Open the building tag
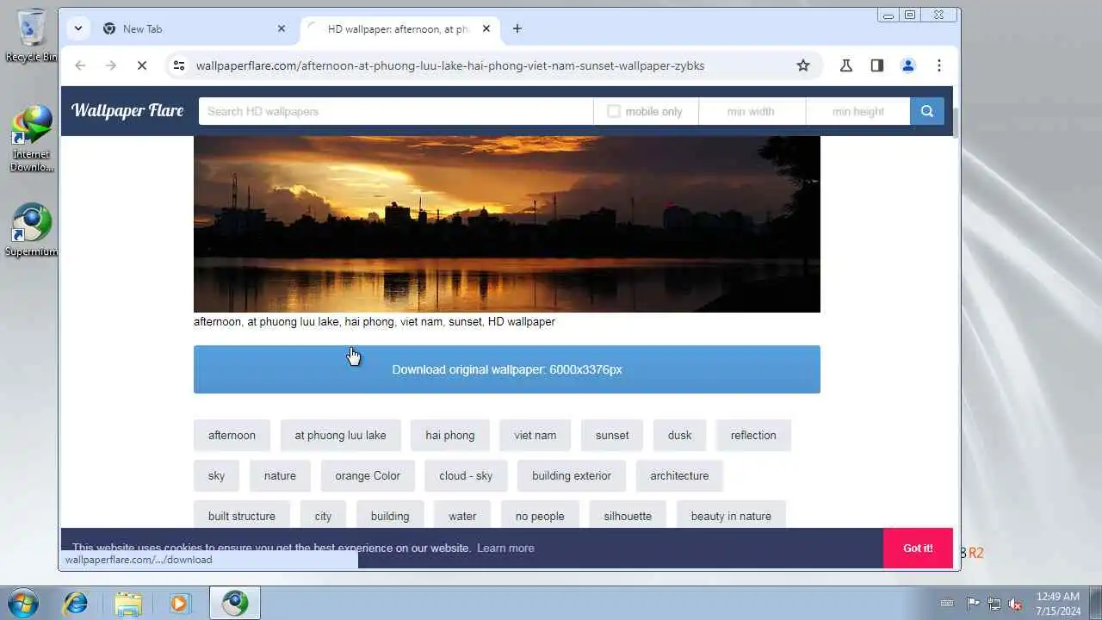The height and width of the screenshot is (620, 1102). point(390,516)
